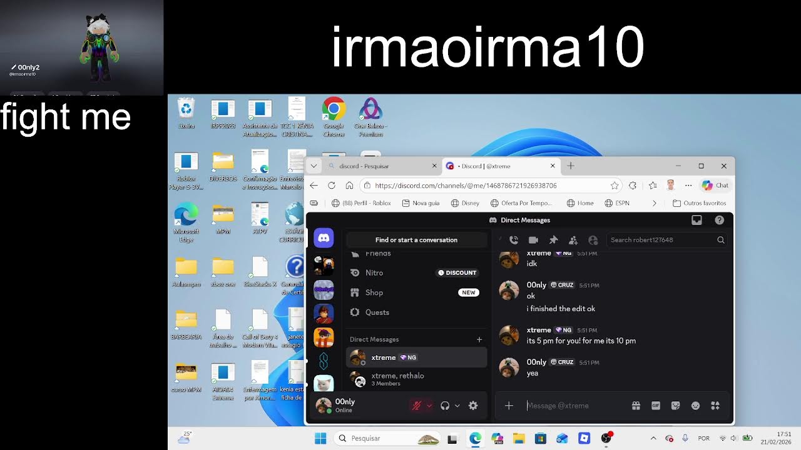Unmute the microphone in Discord
801x450 pixels.
click(x=416, y=406)
